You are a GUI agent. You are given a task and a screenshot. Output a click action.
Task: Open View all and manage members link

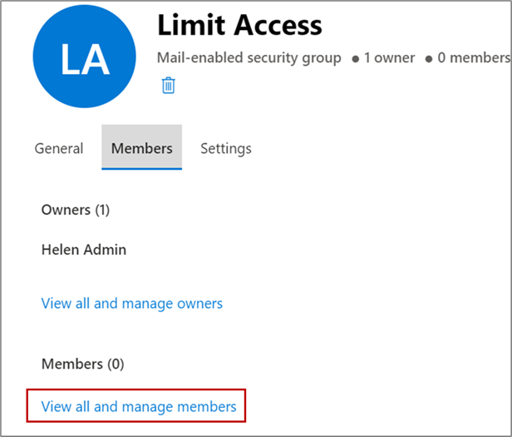click(139, 406)
